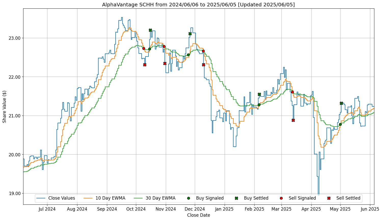382x220 pixels.
Task: Click the 'Jan 2025' x-axis tick label
Action: (x=225, y=209)
